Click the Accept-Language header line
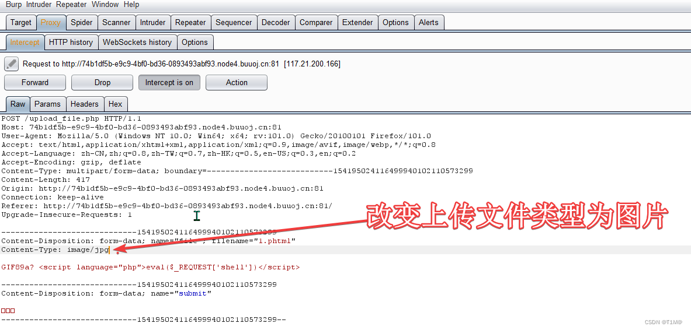The height and width of the screenshot is (330, 691). coord(179,153)
